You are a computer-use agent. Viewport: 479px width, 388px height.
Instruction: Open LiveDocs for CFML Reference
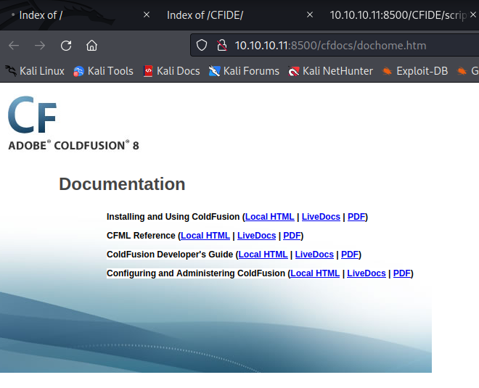point(257,236)
